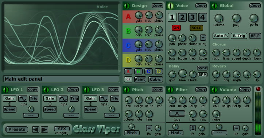Screen dimensions: 264x138
Task: Click the Volume lfo minus selector
Action: [x=236, y=128]
